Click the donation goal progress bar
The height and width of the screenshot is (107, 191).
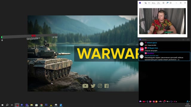(29, 36)
